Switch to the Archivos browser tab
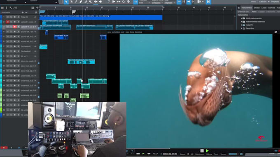This screenshot has width=280, height=157. point(271,8)
